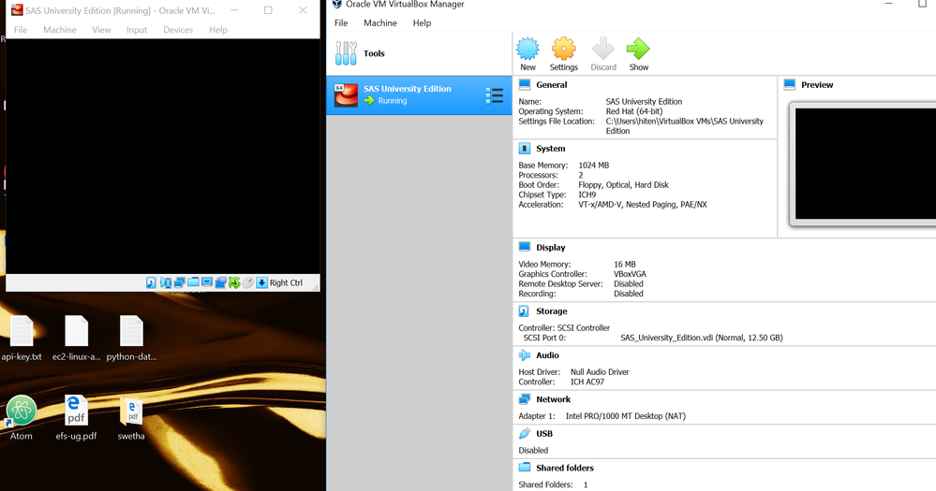Click the shared folders status icon
Viewport: 936px width, 491px height.
point(193,282)
